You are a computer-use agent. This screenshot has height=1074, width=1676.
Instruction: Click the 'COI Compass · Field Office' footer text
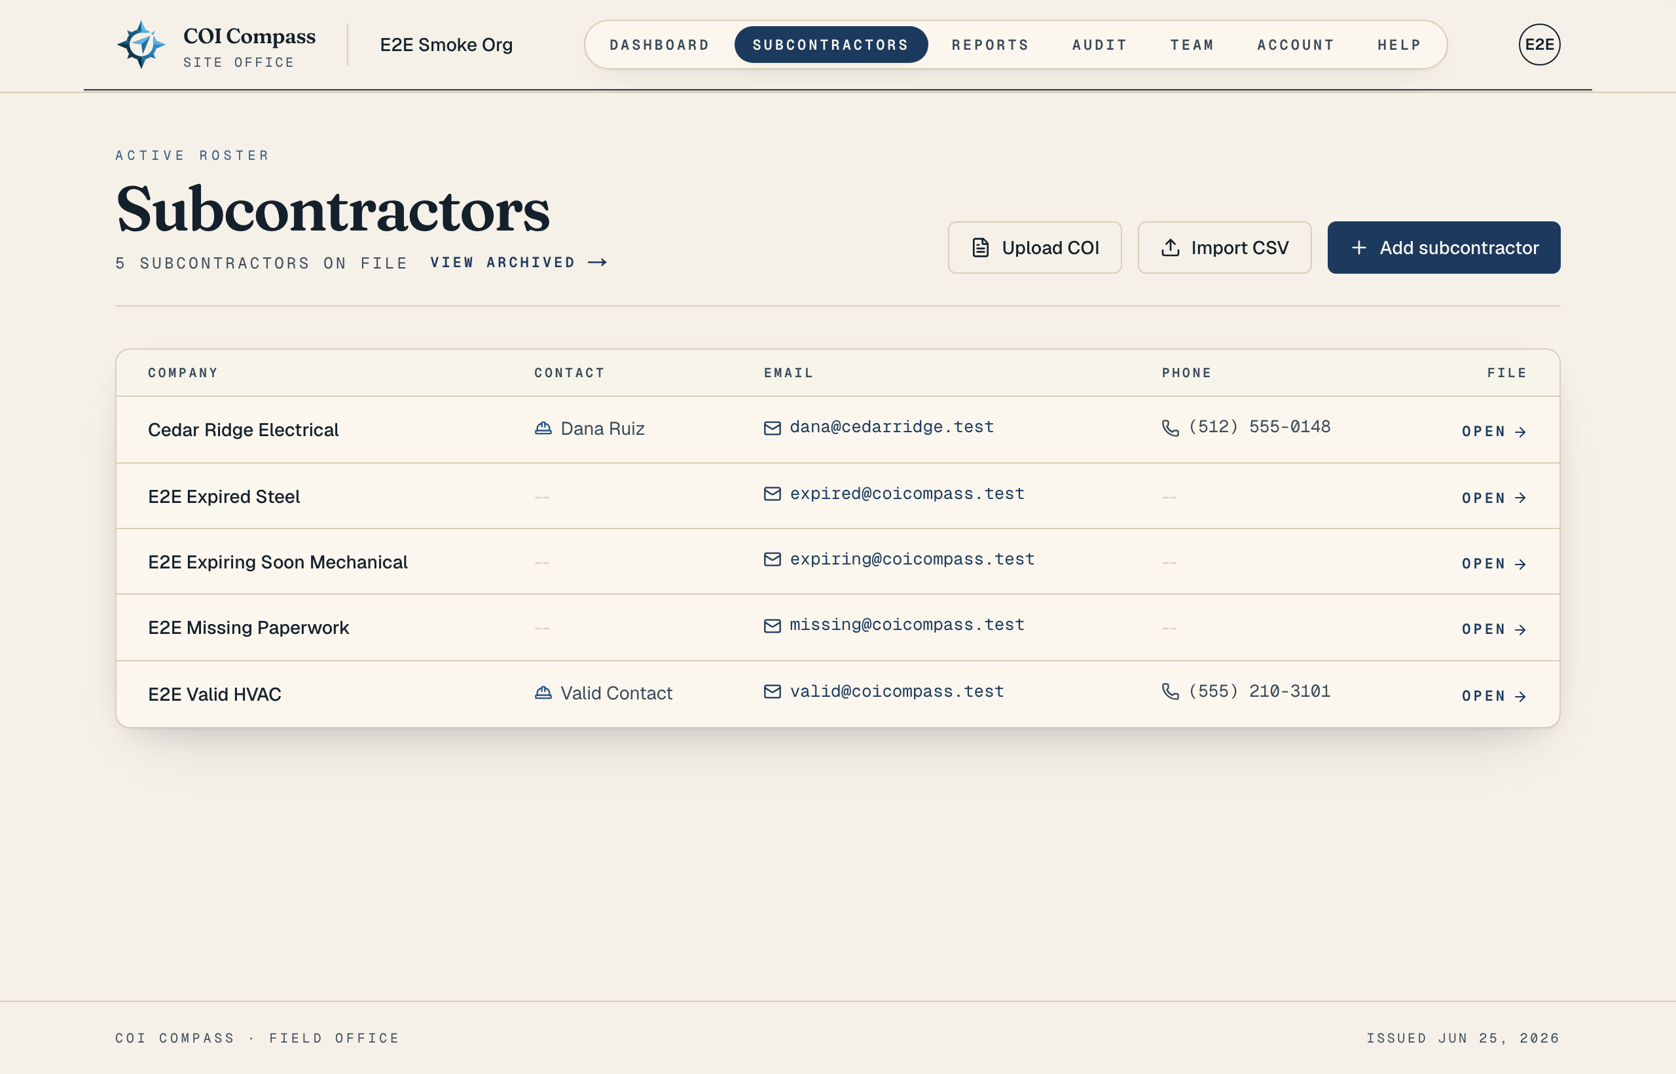[x=257, y=1038]
